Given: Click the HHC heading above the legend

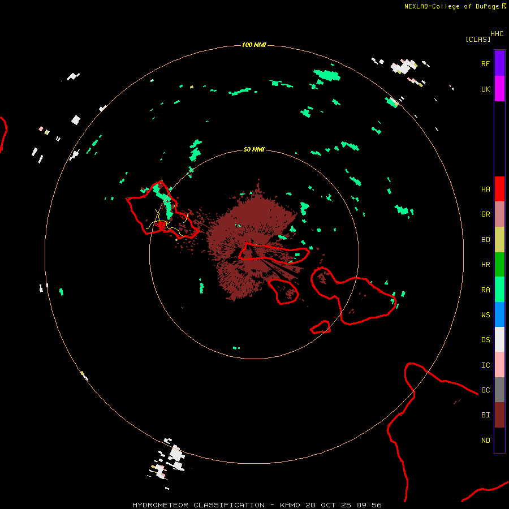Looking at the screenshot, I should click(497, 34).
